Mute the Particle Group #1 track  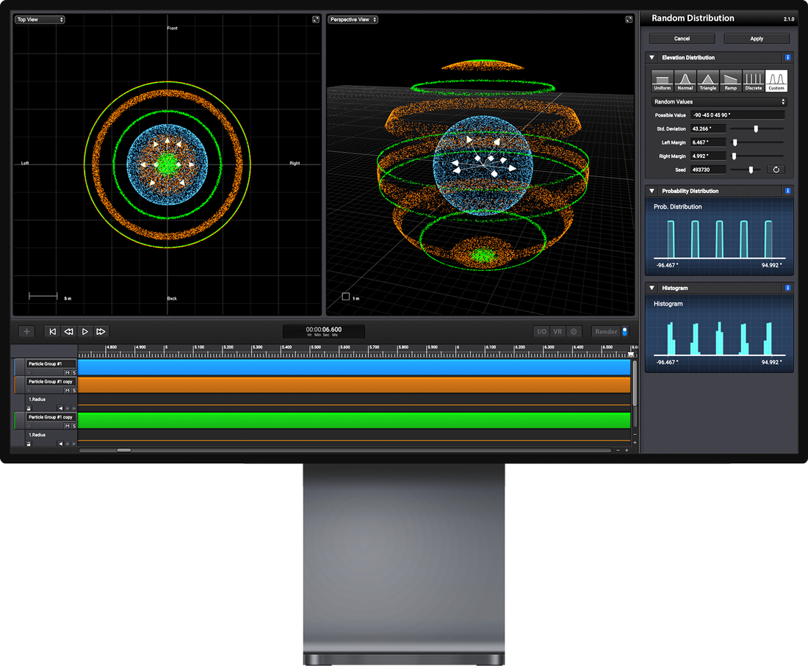[67, 372]
